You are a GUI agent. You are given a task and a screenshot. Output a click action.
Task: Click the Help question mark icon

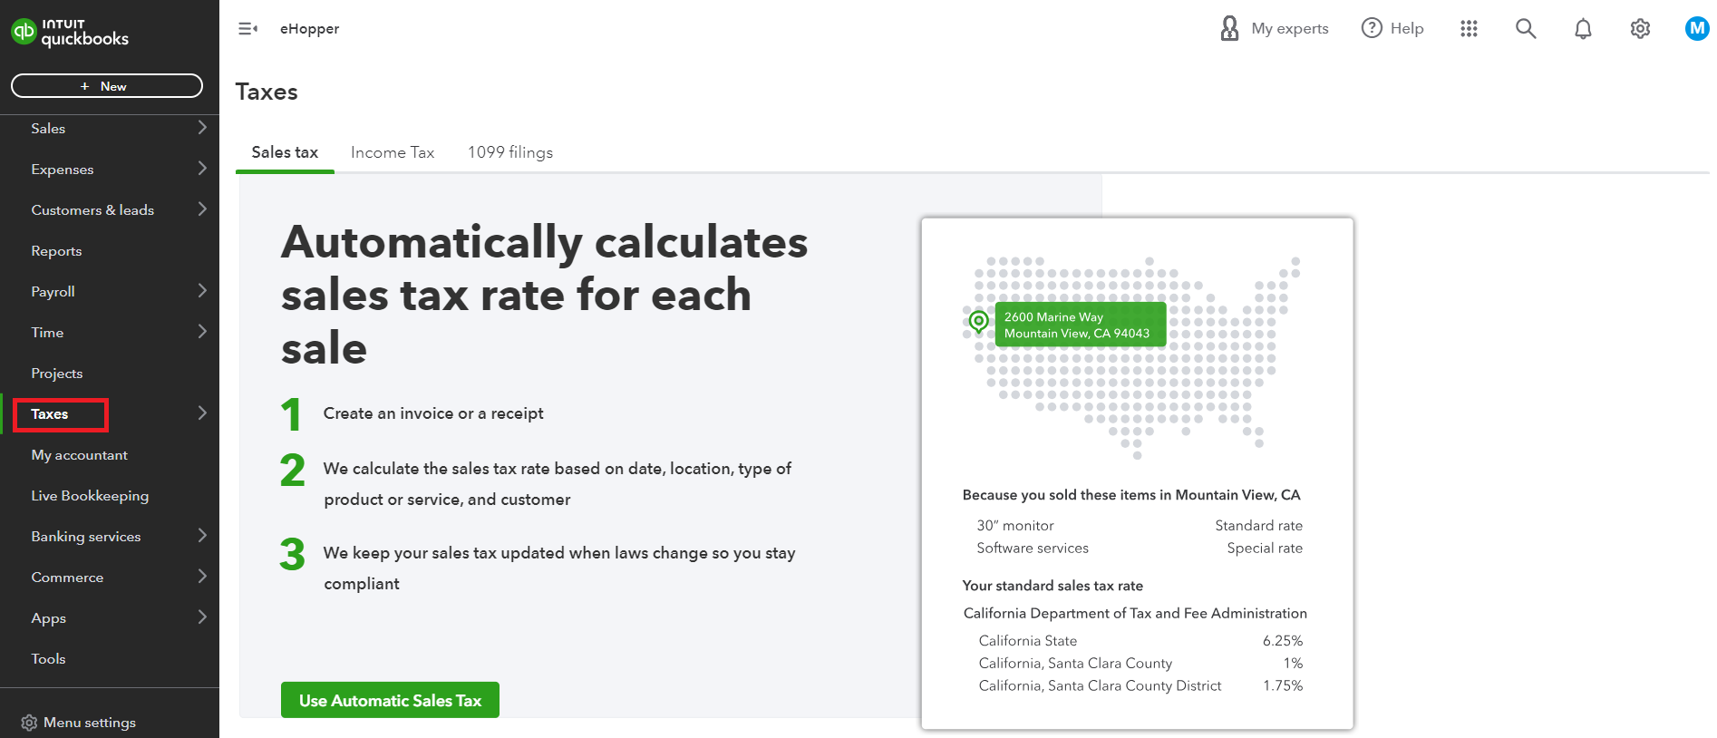1372,28
